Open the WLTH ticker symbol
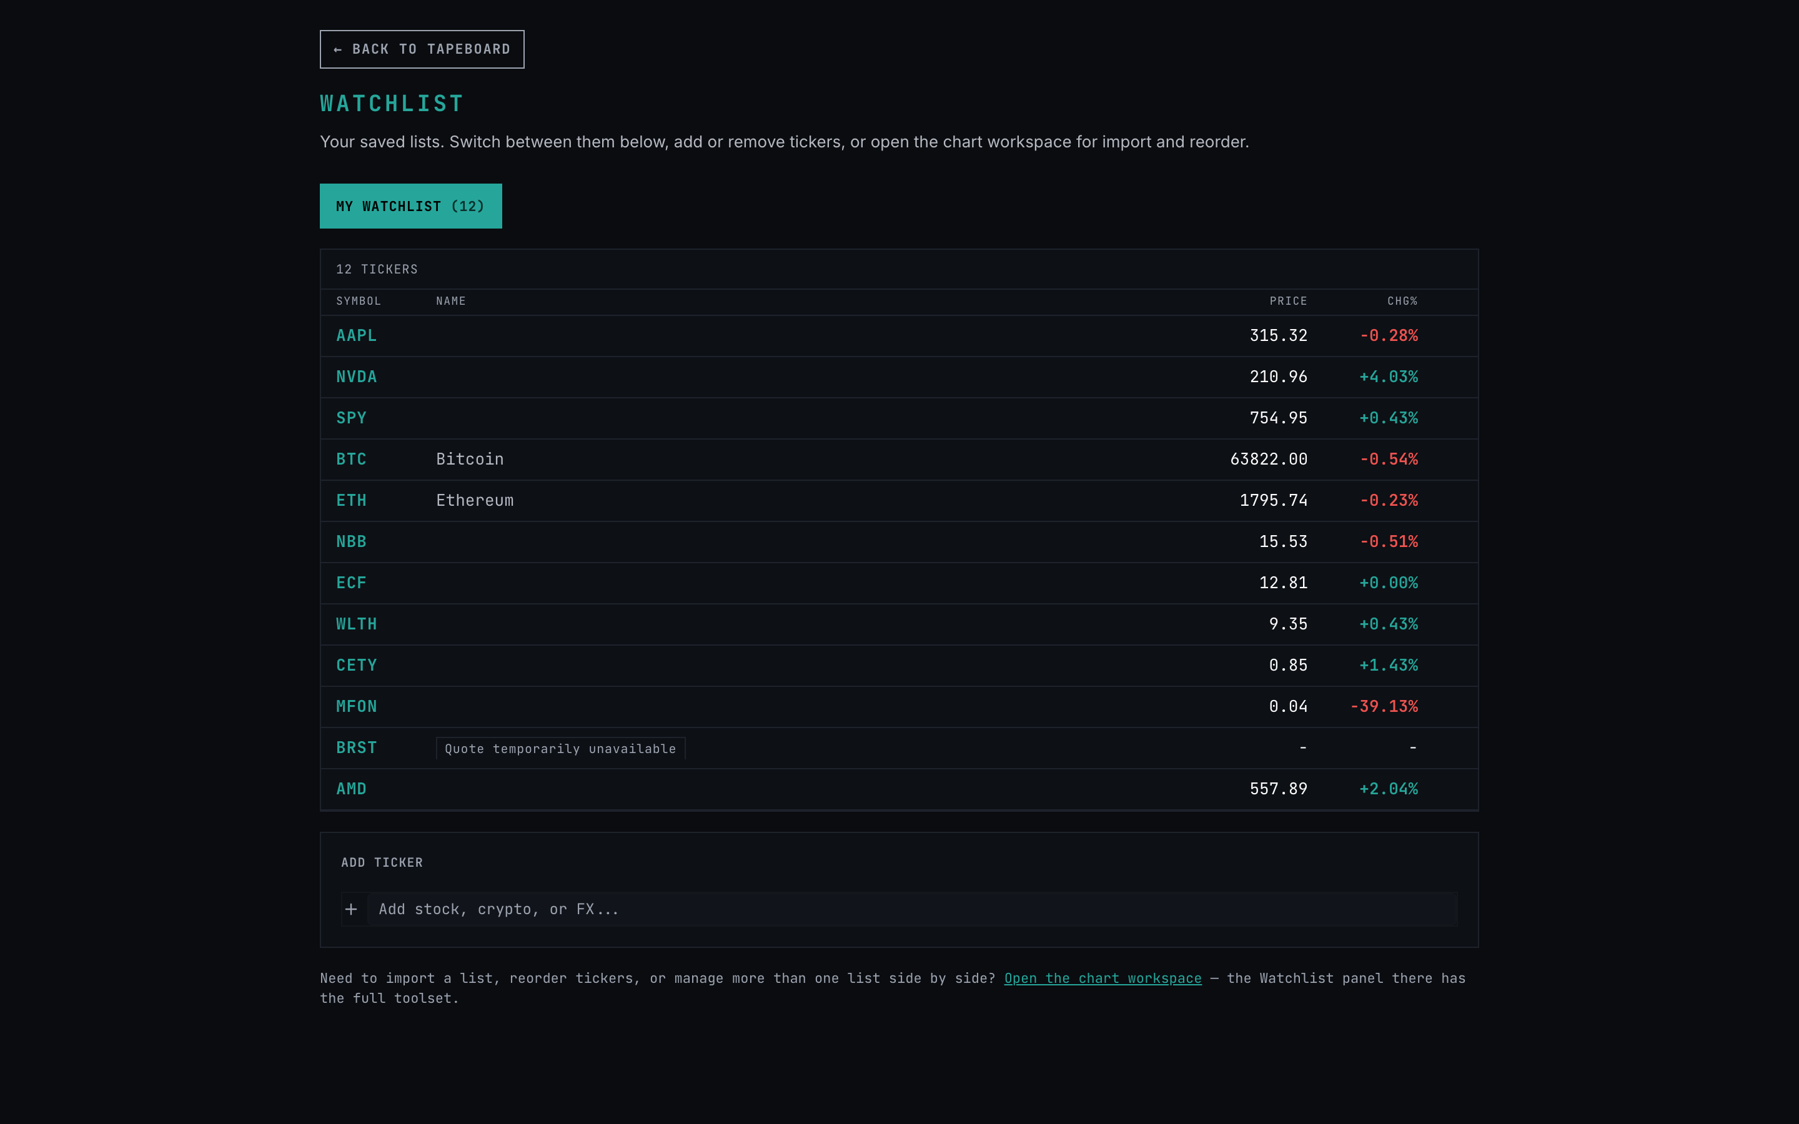This screenshot has width=1799, height=1124. 356,624
